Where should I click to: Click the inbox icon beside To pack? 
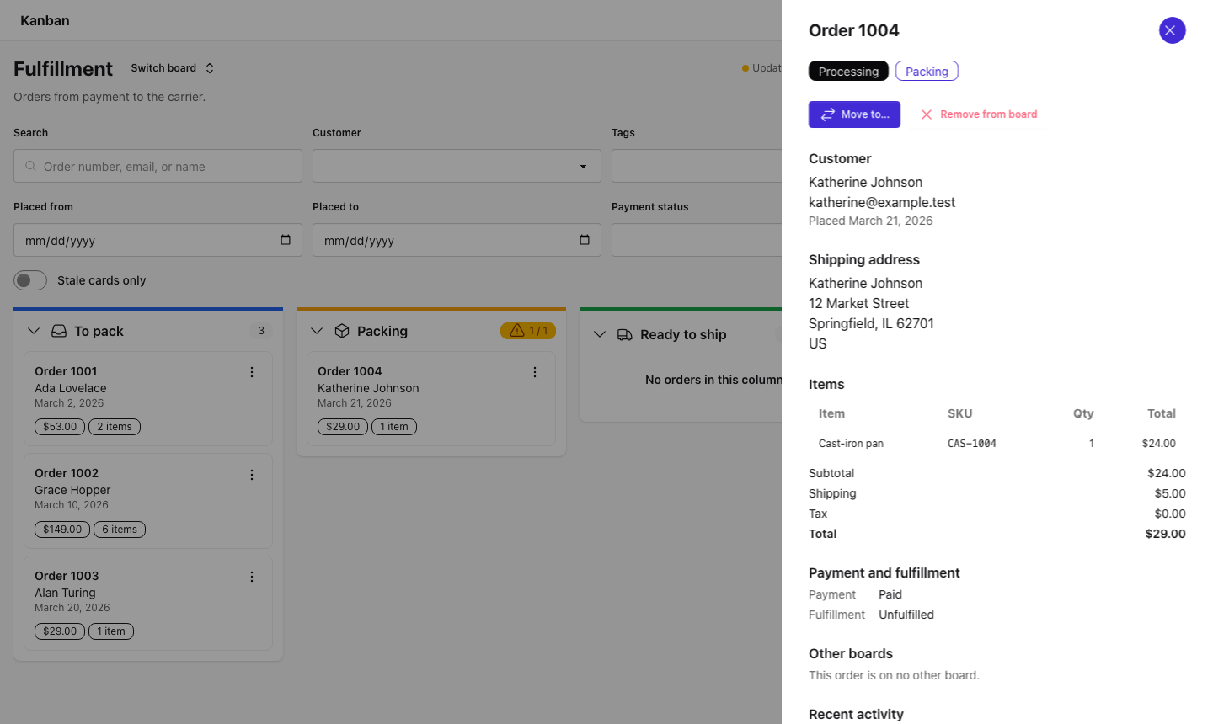point(59,331)
